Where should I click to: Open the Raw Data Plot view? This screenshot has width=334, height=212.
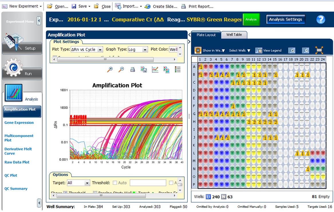coord(17,162)
